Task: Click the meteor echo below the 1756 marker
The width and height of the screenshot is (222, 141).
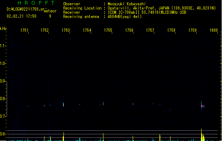Action: click(x=133, y=104)
